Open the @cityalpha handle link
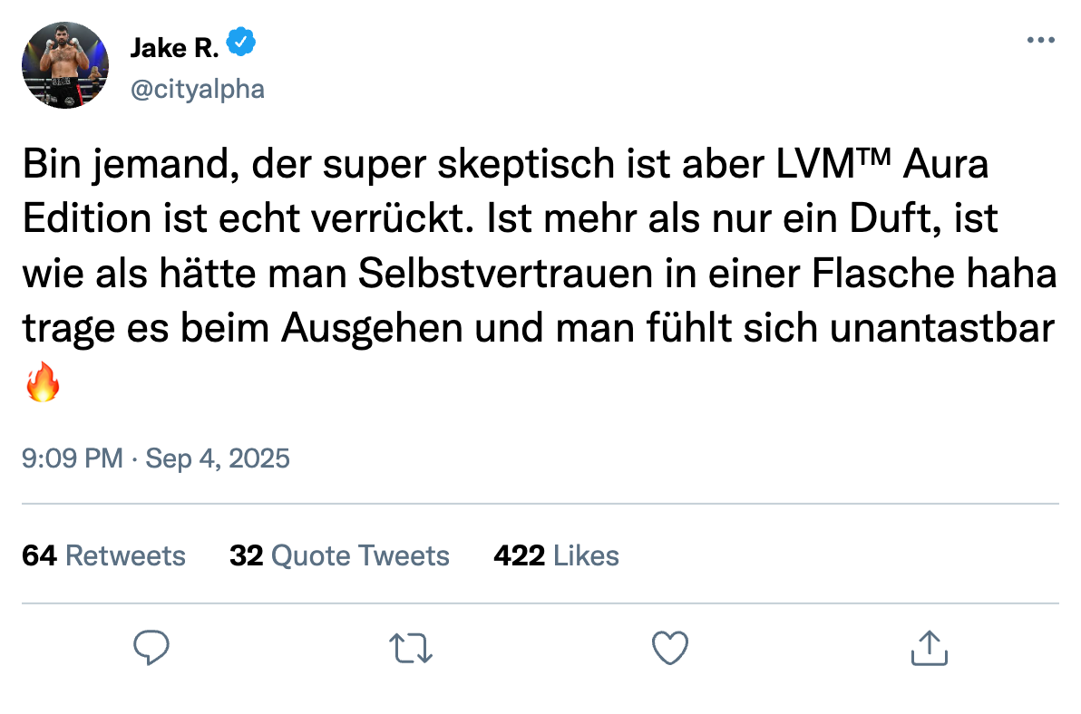Viewport: 1081px width, 714px height. pyautogui.click(x=198, y=90)
